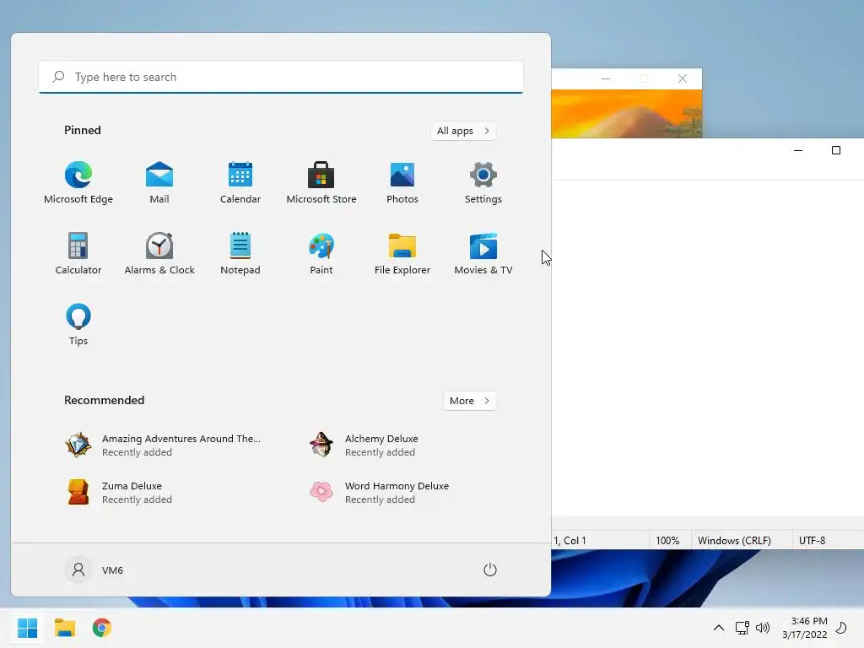This screenshot has width=864, height=648.
Task: Click the Notepad text editing area
Action: 708,347
